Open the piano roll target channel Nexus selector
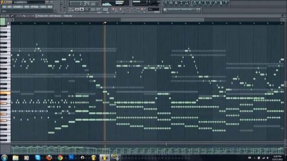 [55, 16]
